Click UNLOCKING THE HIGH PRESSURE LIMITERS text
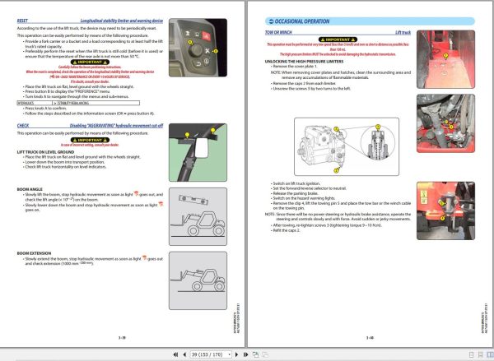494x361 pixels. (x=305, y=62)
